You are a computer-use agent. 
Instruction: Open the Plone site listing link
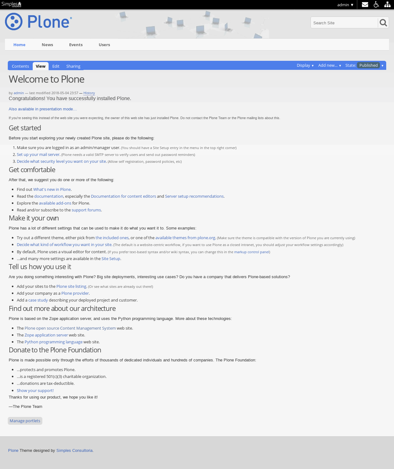pos(71,286)
